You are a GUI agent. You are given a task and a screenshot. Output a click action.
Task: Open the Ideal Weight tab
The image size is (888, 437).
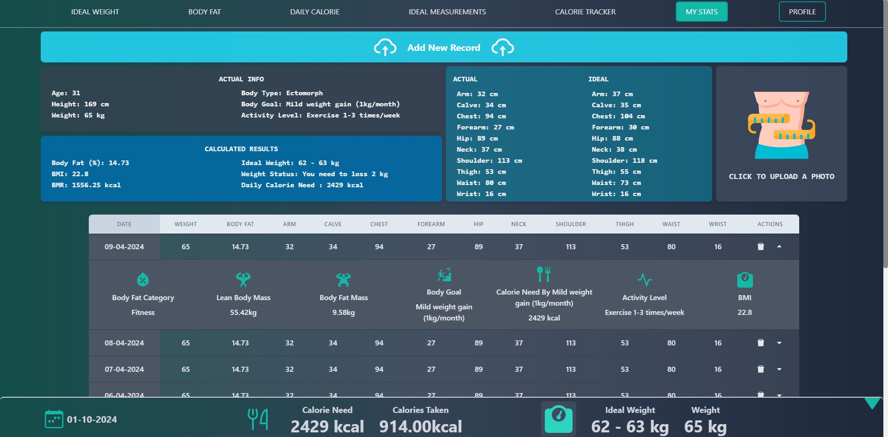pos(95,12)
